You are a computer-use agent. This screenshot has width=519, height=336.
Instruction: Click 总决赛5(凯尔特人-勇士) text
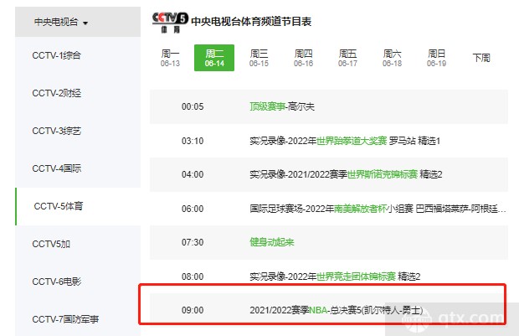coord(377,311)
